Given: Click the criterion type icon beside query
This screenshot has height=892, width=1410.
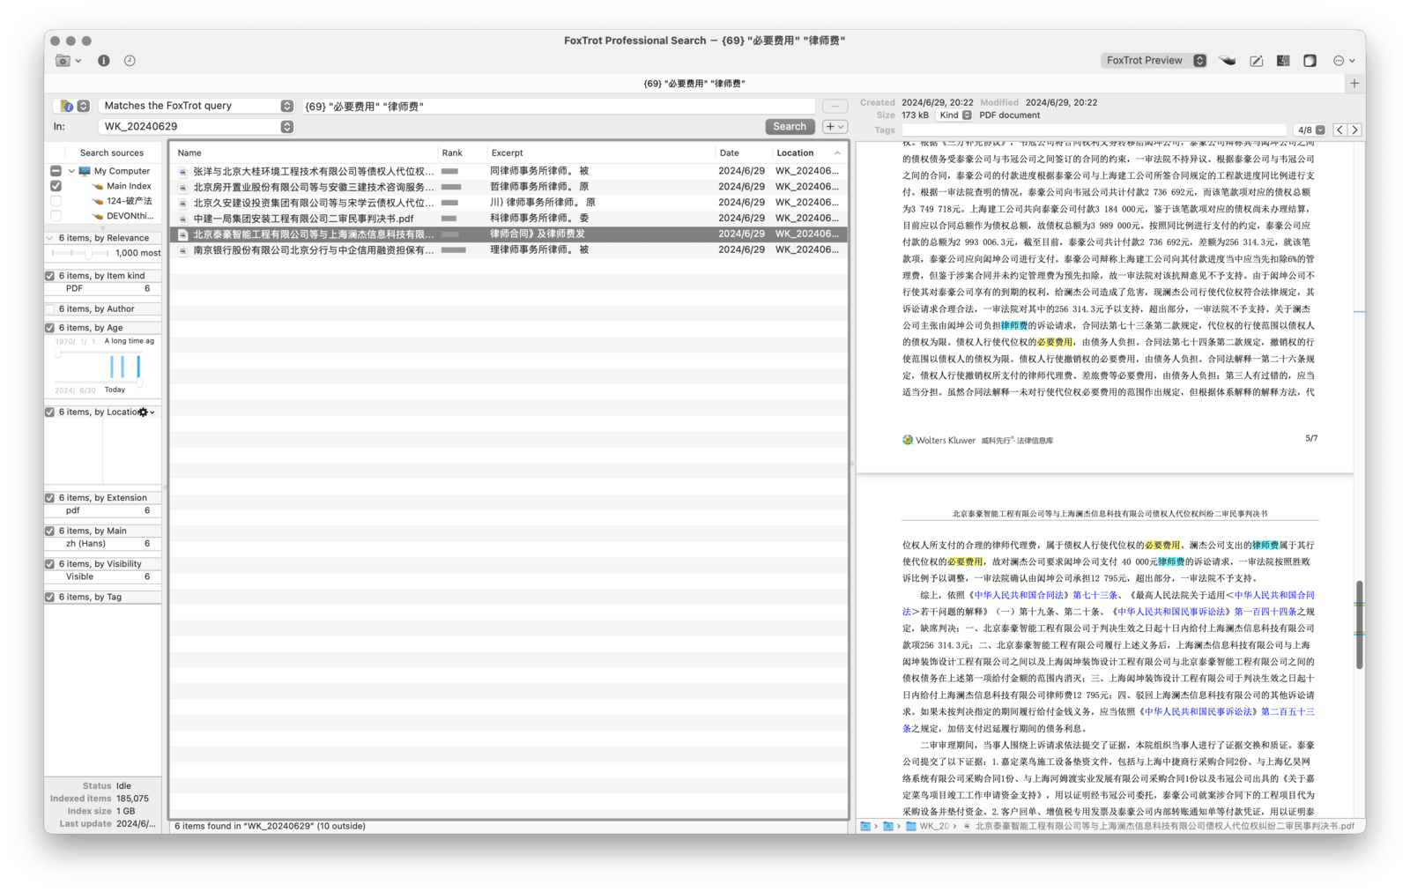Looking at the screenshot, I should (66, 106).
